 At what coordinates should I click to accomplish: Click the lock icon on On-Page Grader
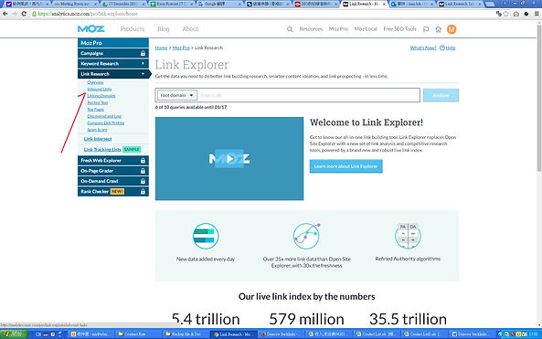(143, 171)
